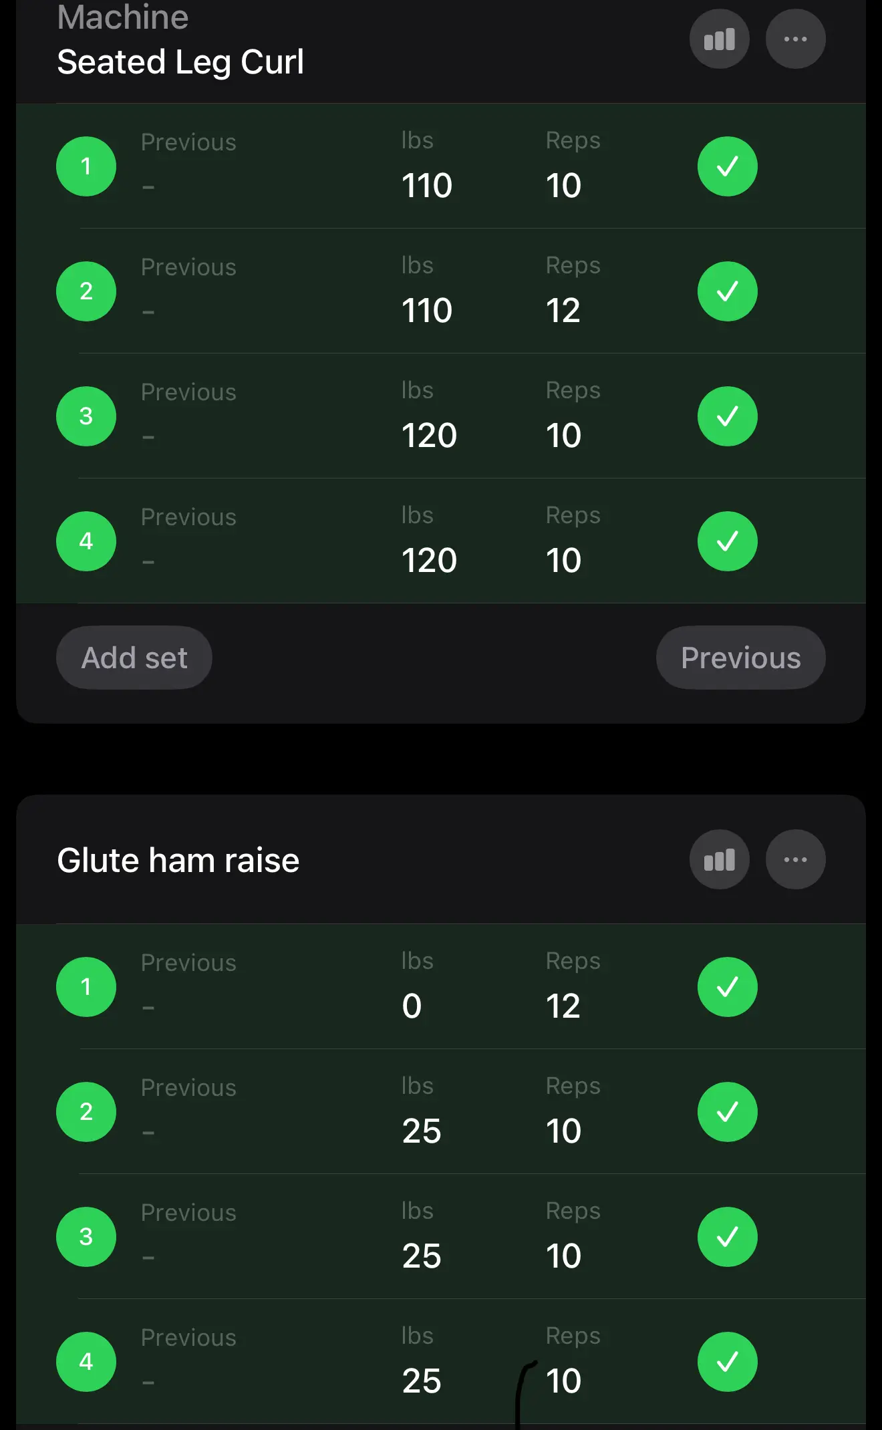
Task: Edit 120 lbs weight in leg curl set 3
Action: click(x=429, y=436)
